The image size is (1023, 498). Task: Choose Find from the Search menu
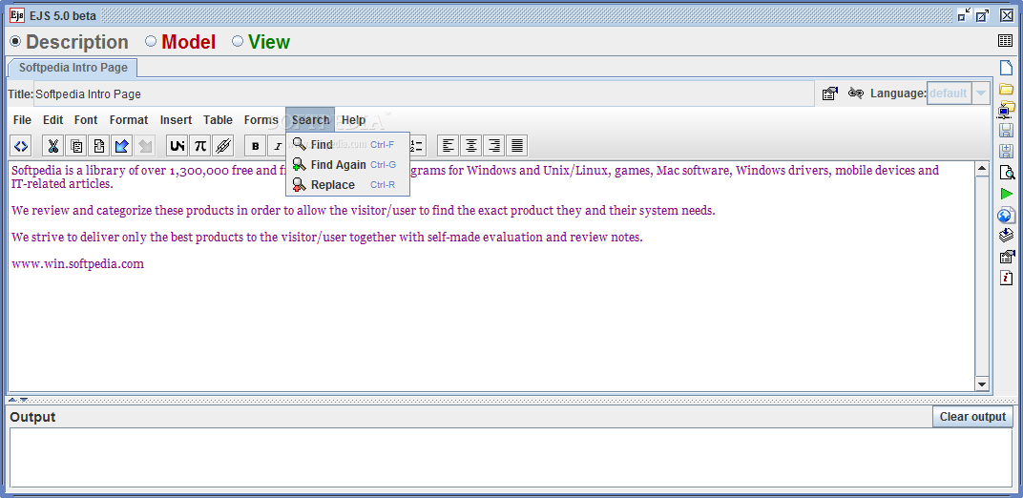347,145
